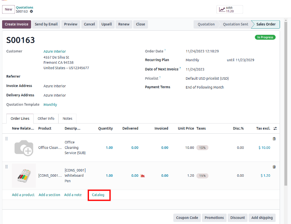Sort by the Unit Price column header

coord(186,128)
